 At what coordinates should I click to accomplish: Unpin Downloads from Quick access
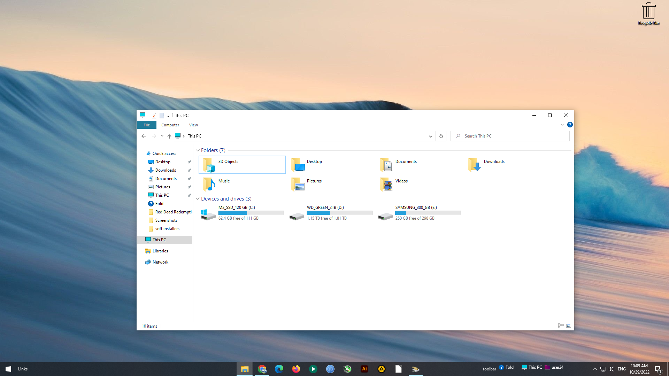pyautogui.click(x=189, y=170)
